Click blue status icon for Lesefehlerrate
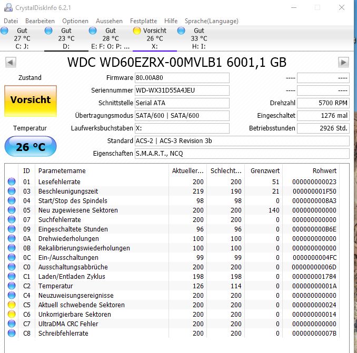Image resolution: width=357 pixels, height=353 pixels. [x=12, y=181]
